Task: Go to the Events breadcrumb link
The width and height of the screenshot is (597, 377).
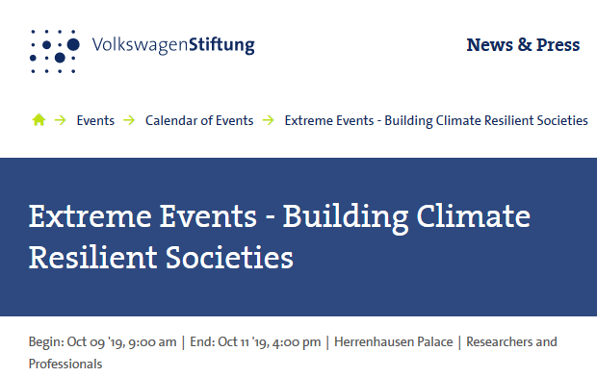Action: [x=95, y=120]
